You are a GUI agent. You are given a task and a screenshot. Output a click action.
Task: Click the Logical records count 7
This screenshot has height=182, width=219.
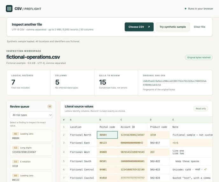(13, 82)
